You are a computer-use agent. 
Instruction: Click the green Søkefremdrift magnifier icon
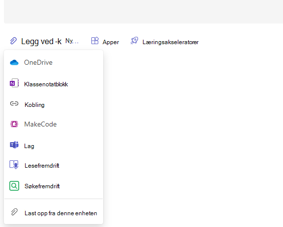pyautogui.click(x=14, y=186)
